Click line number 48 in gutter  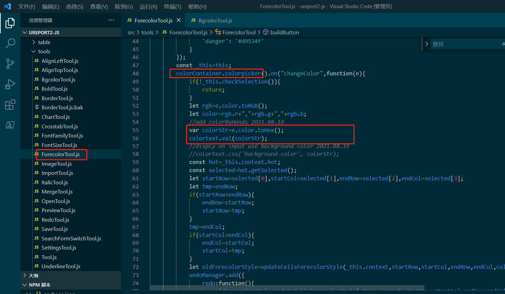click(136, 73)
